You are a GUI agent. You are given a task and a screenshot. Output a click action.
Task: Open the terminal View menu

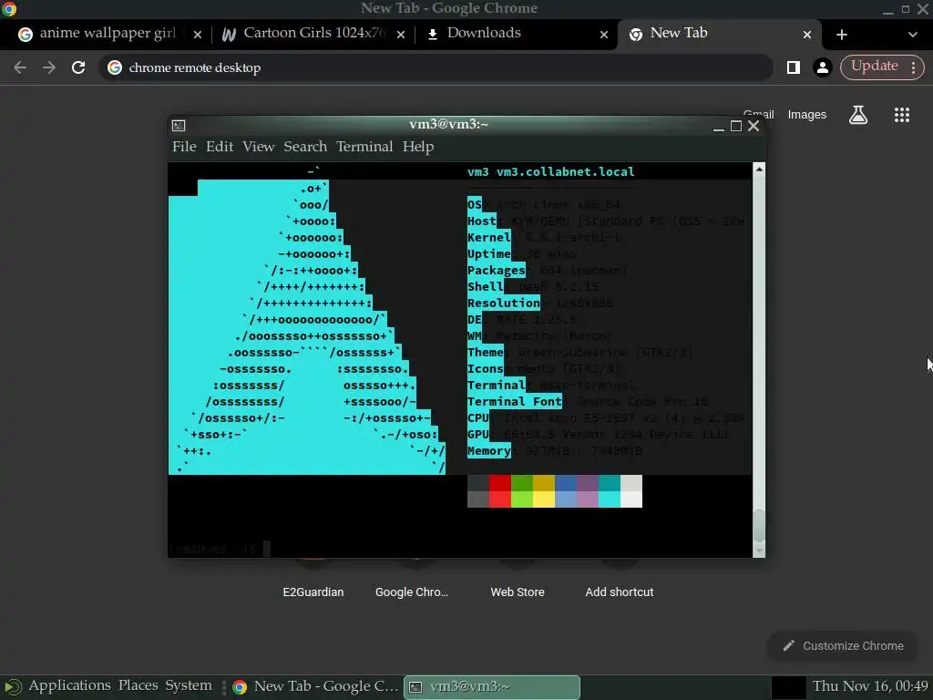click(258, 147)
